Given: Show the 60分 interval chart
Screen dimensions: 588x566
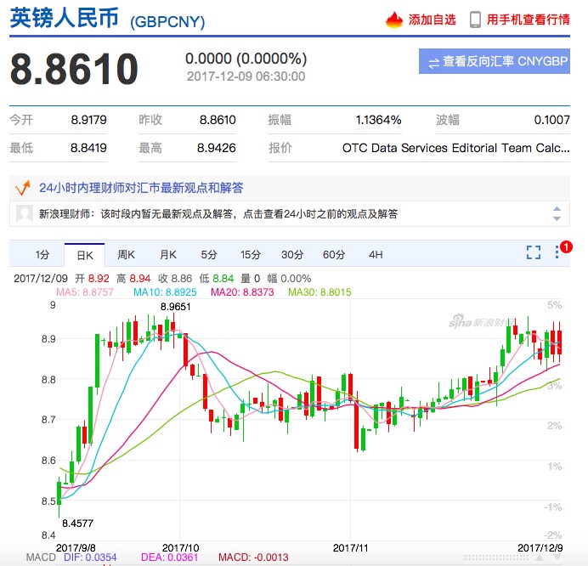Looking at the screenshot, I should click(334, 255).
